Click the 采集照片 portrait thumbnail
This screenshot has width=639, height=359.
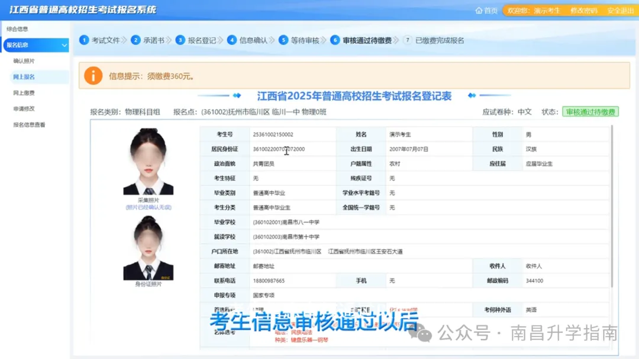pyautogui.click(x=149, y=161)
